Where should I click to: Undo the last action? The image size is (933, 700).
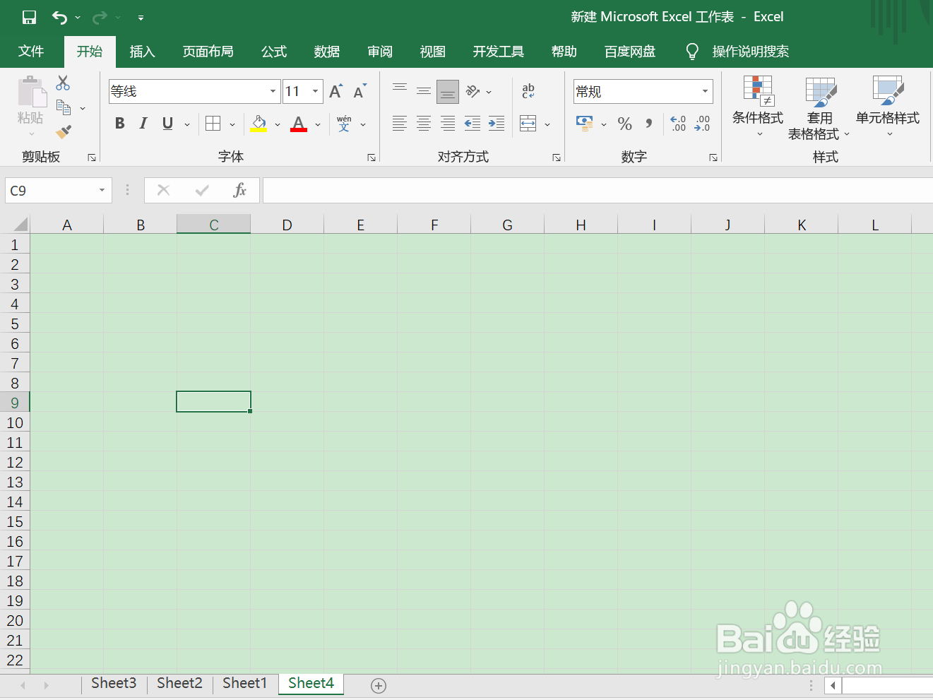pos(60,17)
